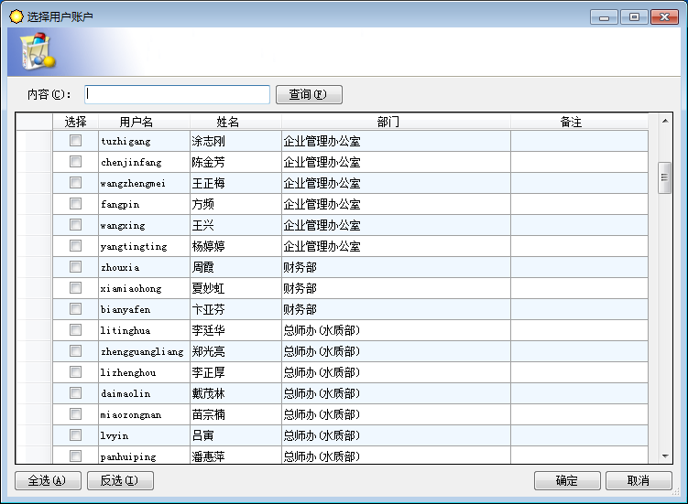Sort by the 用户名 column header
Viewport: 688px width, 504px height.
click(145, 122)
